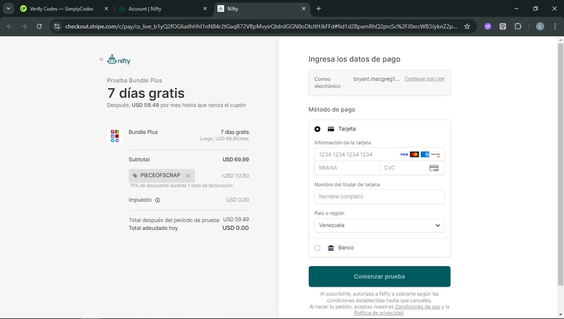Click the CVC card help icon
Screen dimensions: 564x319
tap(434, 168)
